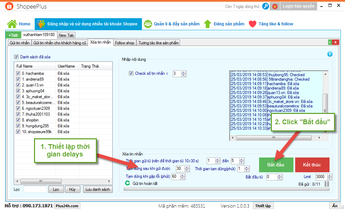The image size is (345, 210).
Task: Click the Check số tin nhắn spinner arrows
Action: point(183,74)
